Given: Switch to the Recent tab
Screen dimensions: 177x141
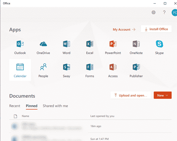Looking at the screenshot, I should tap(14, 106).
